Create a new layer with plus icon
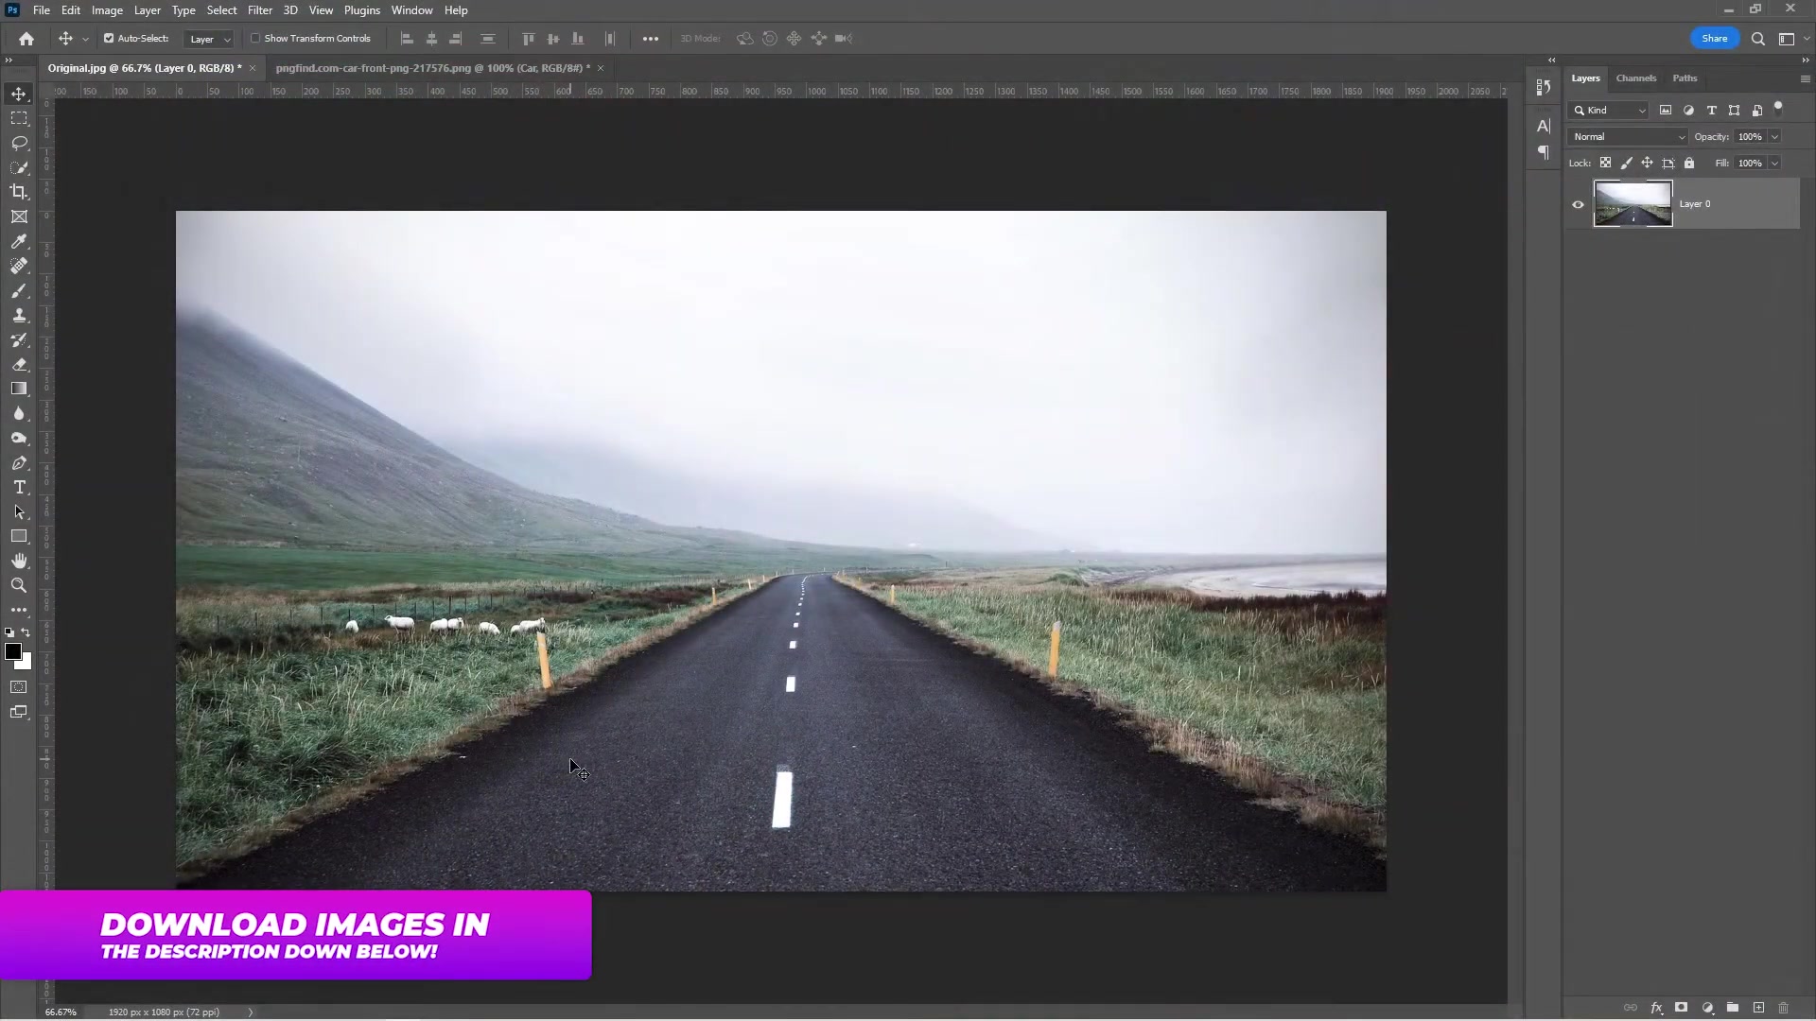The width and height of the screenshot is (1816, 1021). (1758, 1008)
